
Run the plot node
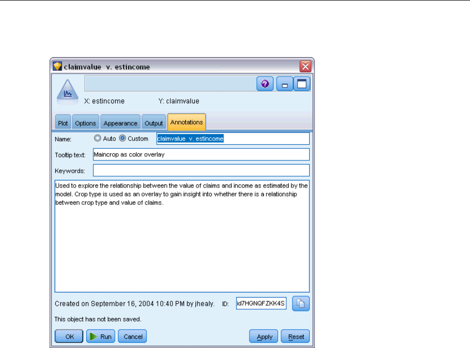pyautogui.click(x=101, y=336)
